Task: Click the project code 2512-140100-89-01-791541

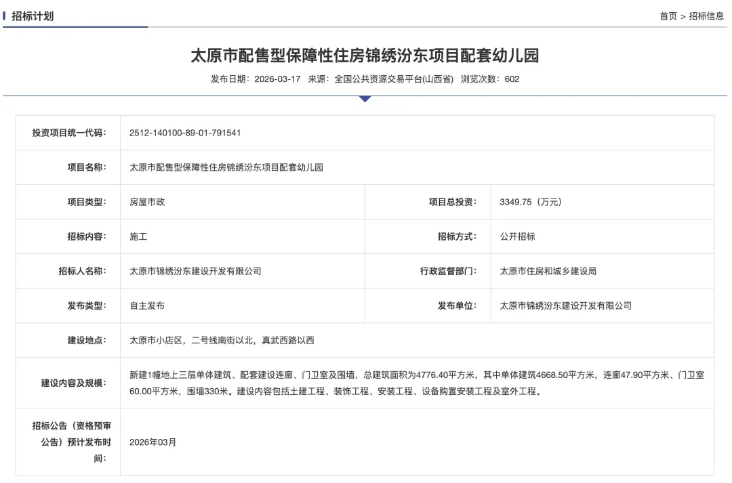Action: [x=185, y=133]
